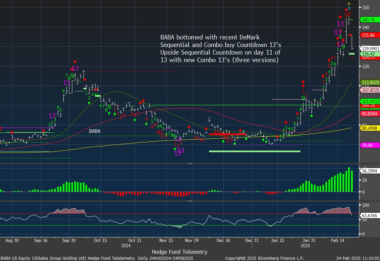The width and height of the screenshot is (380, 261).
Task: Select the 'BABA bottomed with recent DeMark' annotation
Action: 210,37
